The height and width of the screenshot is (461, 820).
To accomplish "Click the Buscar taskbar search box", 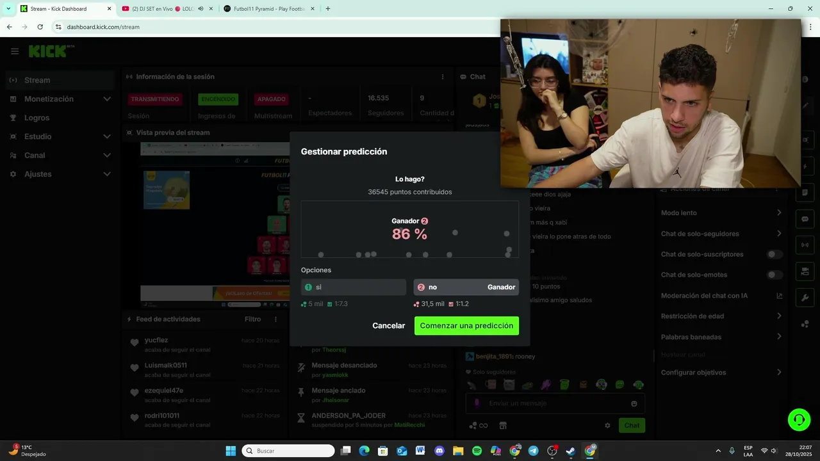I will click(288, 451).
